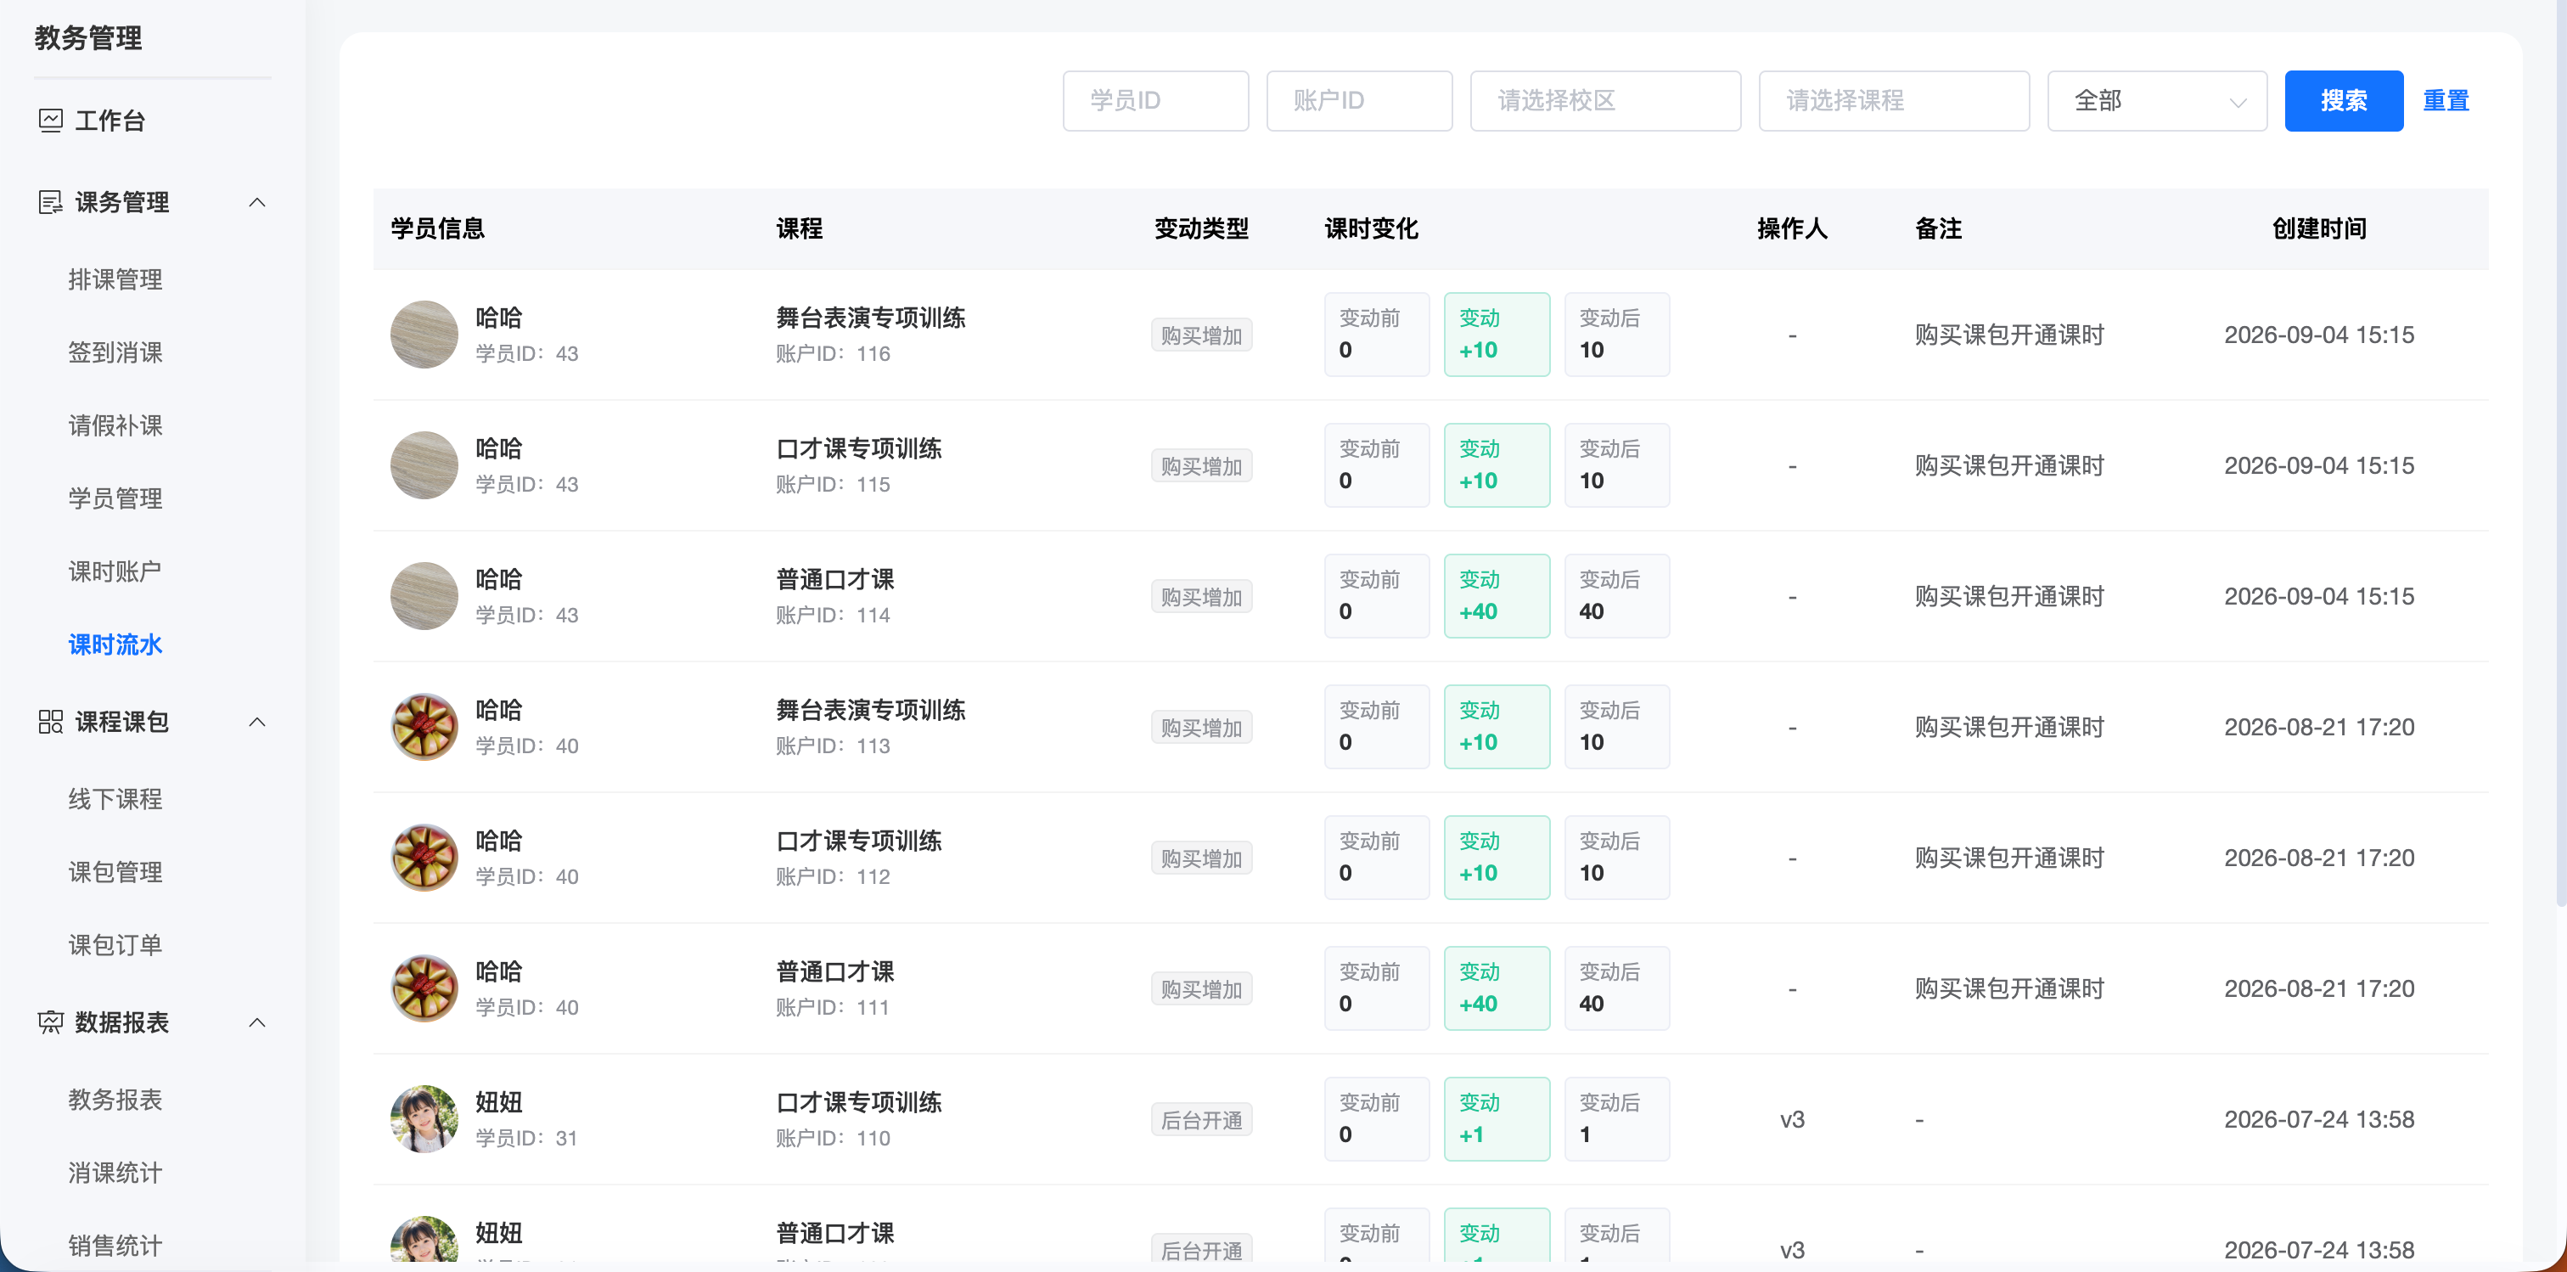Screen dimensions: 2567x1272
Task: Click avatar of 妞妞 account 110 row
Action: pyautogui.click(x=424, y=1119)
